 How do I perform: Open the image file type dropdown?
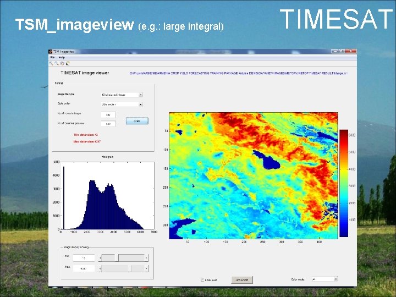point(122,95)
